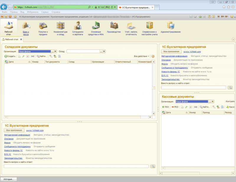Open the Склад field selection button

click(102, 51)
